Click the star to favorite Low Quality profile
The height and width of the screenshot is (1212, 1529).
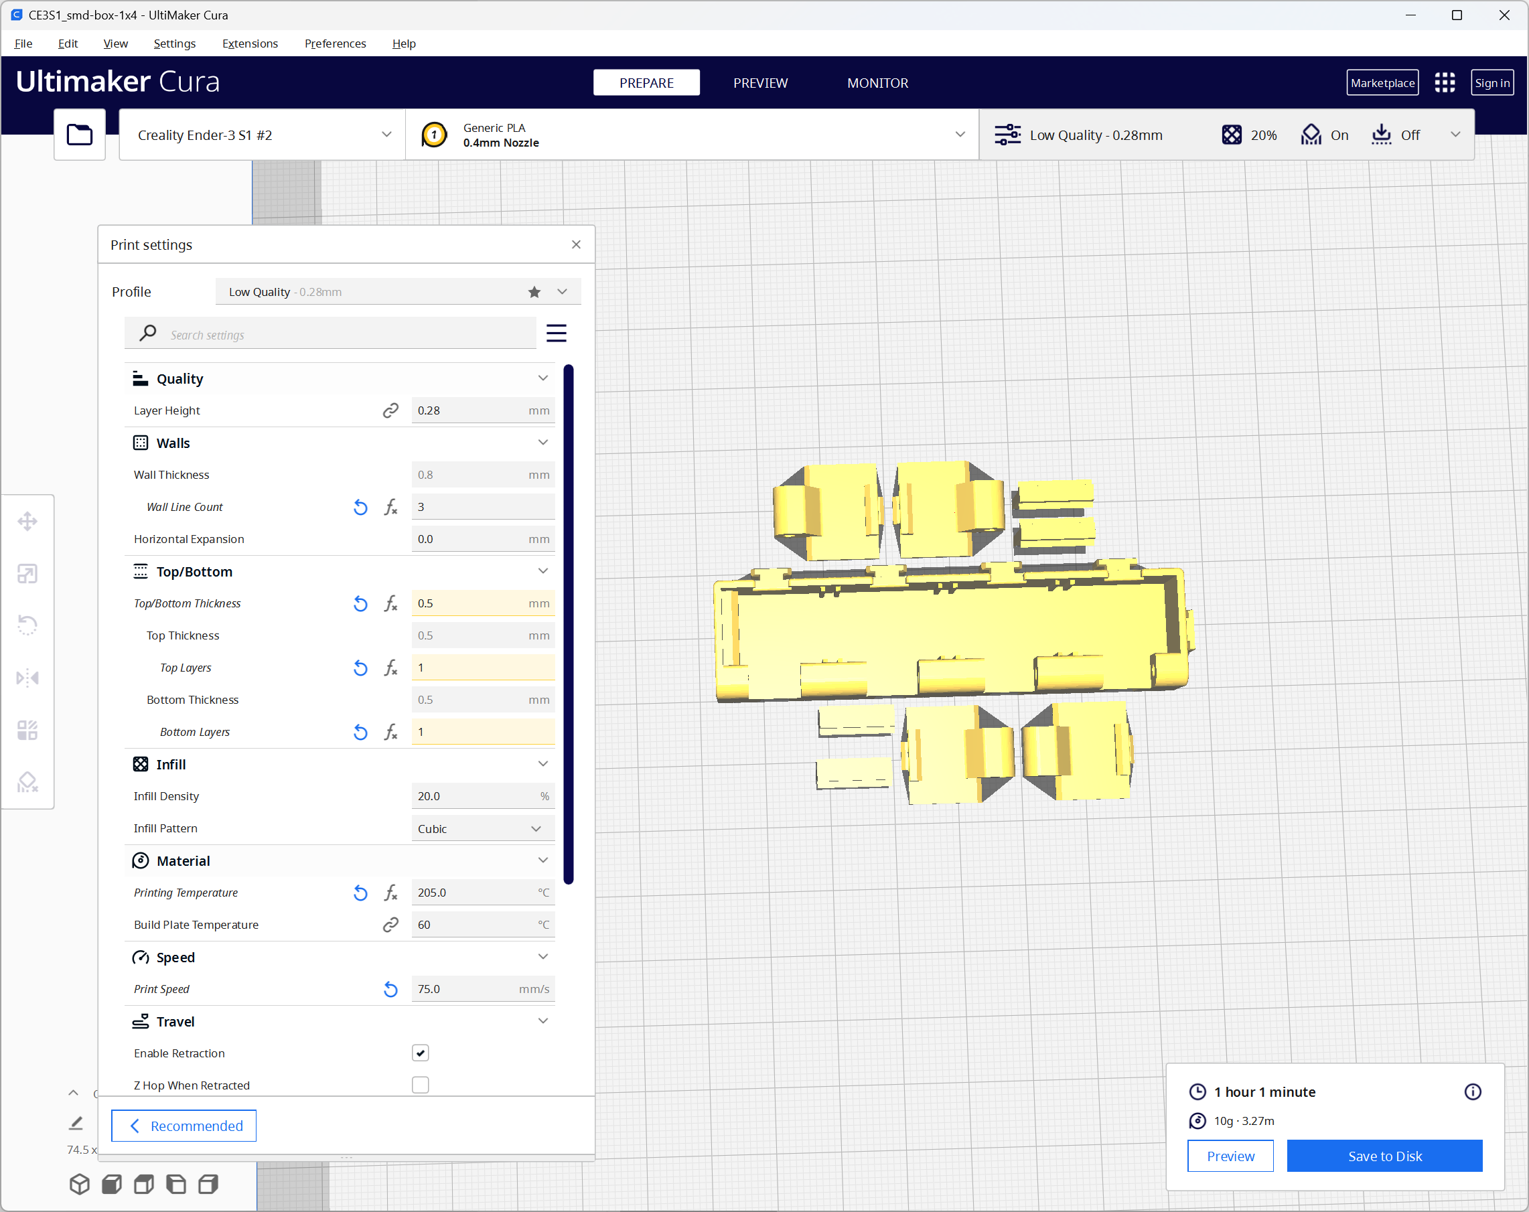pyautogui.click(x=534, y=292)
